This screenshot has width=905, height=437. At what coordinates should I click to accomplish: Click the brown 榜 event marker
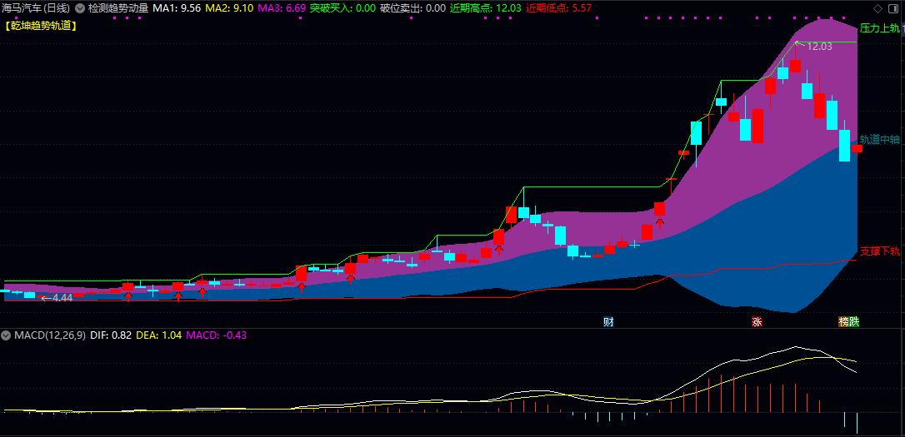(x=843, y=321)
